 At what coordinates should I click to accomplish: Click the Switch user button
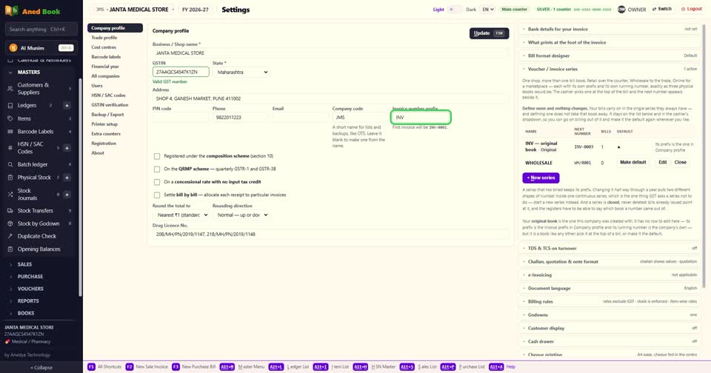661,9
